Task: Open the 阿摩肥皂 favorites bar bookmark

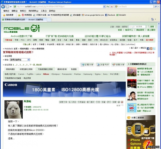Action: (27, 15)
